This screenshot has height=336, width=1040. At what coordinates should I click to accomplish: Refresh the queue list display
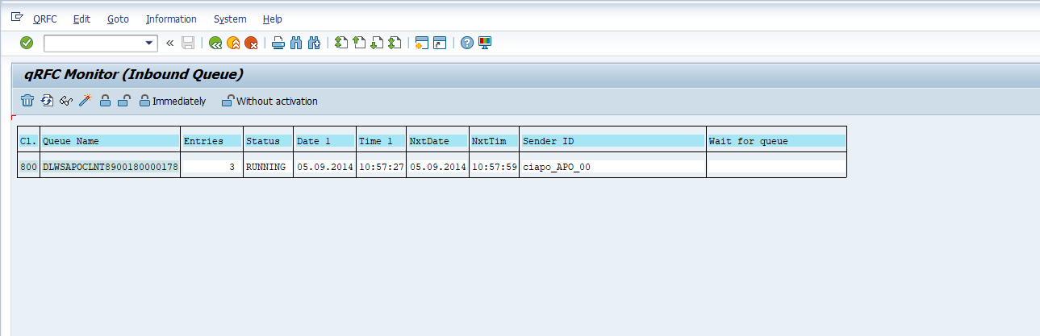click(x=47, y=101)
